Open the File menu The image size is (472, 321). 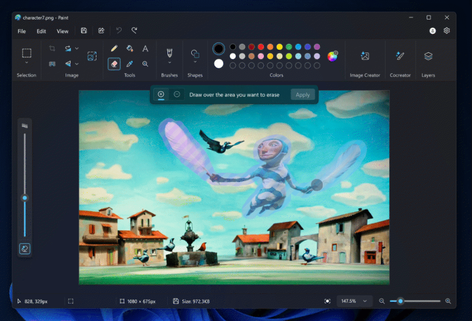coord(22,31)
